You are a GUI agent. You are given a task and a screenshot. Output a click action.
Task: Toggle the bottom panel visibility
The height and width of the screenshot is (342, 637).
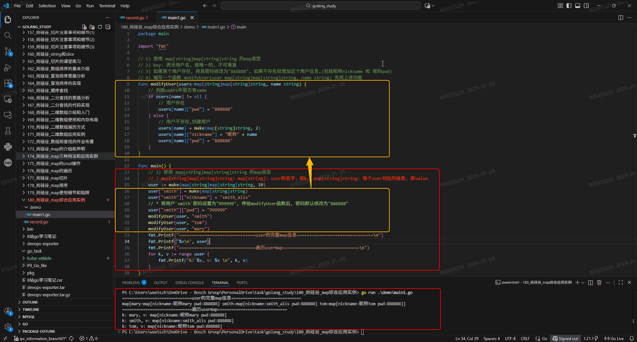tap(578, 6)
